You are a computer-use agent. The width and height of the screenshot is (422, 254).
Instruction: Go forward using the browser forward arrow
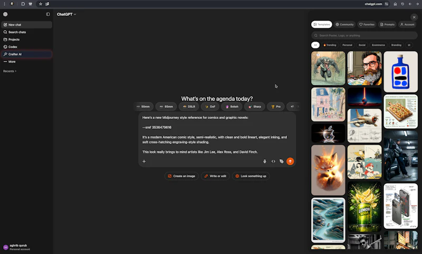click(x=417, y=4)
